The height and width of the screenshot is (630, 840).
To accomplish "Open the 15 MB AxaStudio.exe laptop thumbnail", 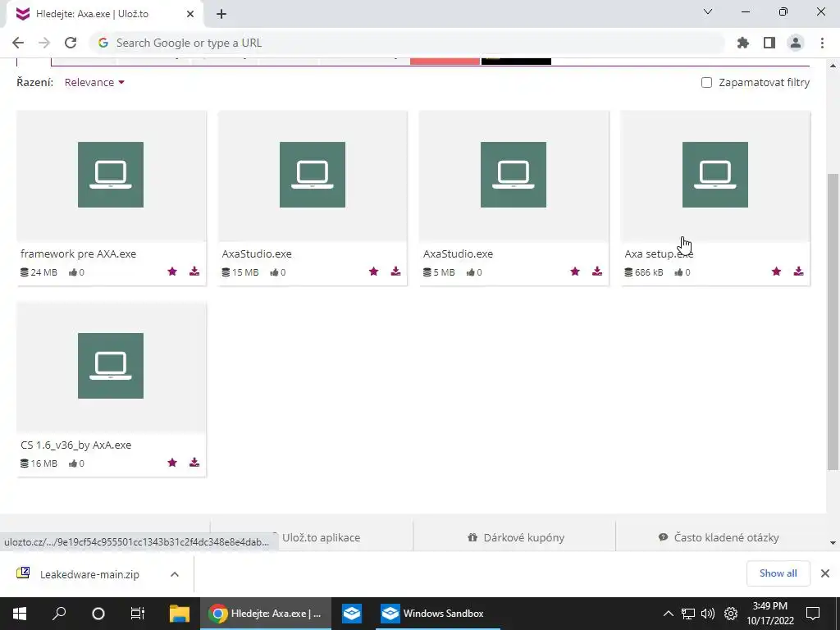I will click(x=313, y=175).
